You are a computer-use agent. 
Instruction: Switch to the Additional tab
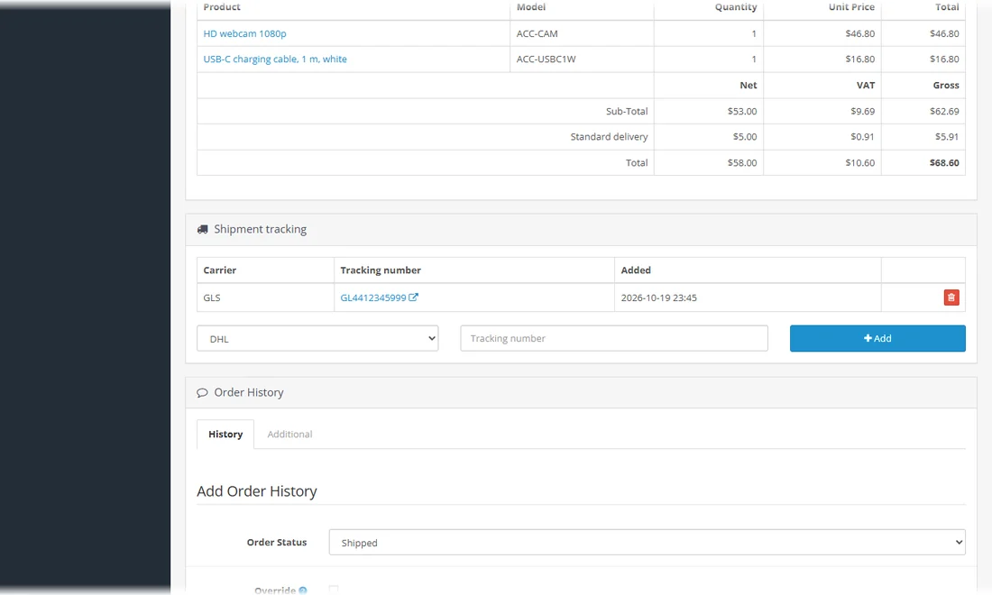point(289,435)
